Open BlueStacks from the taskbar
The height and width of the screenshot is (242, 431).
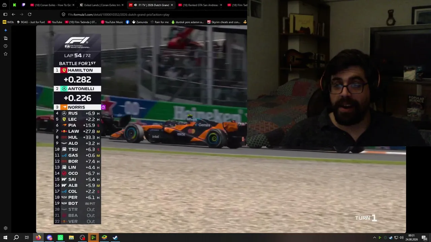pyautogui.click(x=104, y=238)
